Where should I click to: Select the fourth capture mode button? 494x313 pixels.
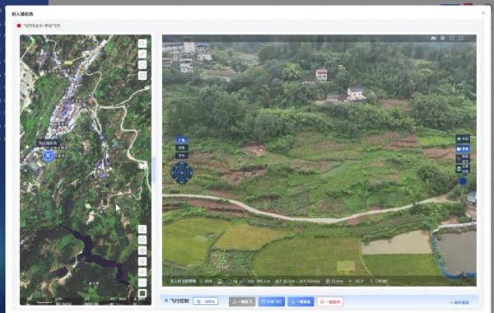(463, 169)
